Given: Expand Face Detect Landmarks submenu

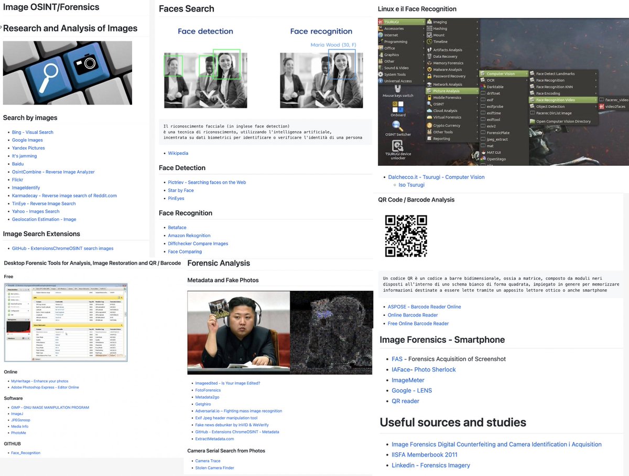Looking at the screenshot, I should click(563, 74).
